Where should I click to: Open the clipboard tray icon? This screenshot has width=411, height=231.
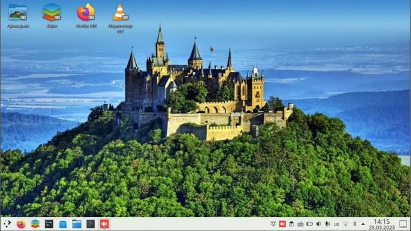[291, 224]
